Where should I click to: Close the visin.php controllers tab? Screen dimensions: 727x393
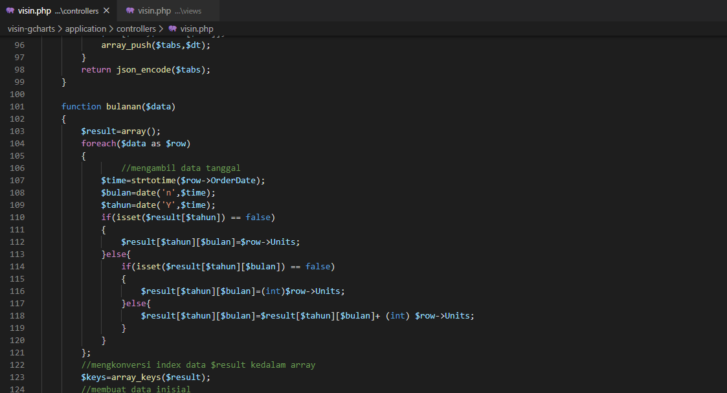[107, 10]
